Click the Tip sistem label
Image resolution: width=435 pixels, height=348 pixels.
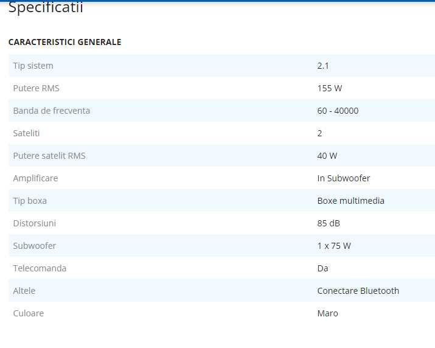(33, 66)
